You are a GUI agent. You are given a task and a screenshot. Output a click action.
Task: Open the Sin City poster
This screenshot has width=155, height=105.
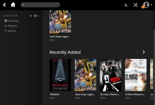(111, 75)
